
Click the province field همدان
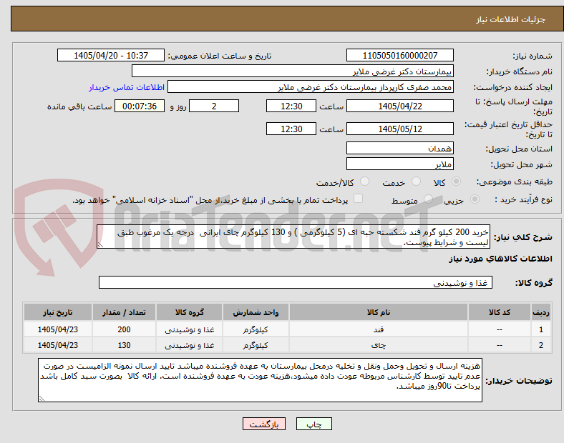pos(399,148)
